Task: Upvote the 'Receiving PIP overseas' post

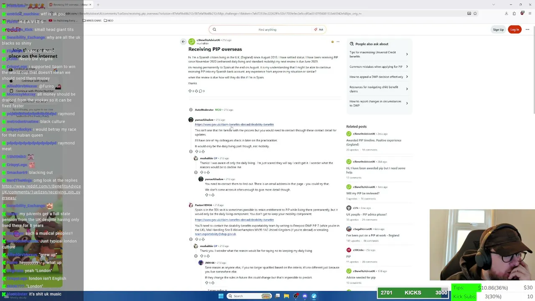Action: pyautogui.click(x=190, y=91)
